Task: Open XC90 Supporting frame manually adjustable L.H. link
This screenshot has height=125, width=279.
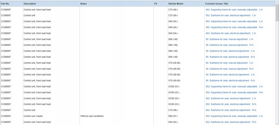Action: (234, 86)
